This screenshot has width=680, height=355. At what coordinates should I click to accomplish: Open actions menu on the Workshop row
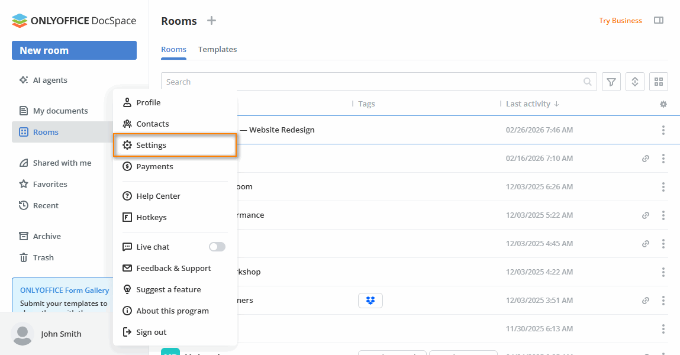coord(663,272)
